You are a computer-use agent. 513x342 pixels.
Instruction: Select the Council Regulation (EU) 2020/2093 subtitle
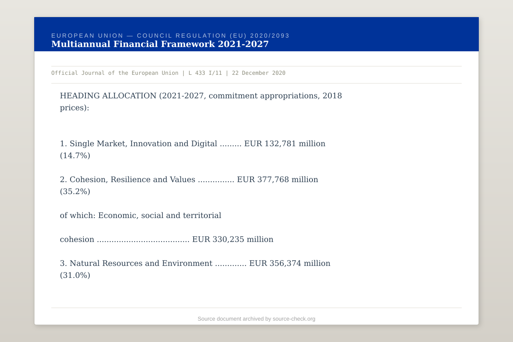(170, 35)
